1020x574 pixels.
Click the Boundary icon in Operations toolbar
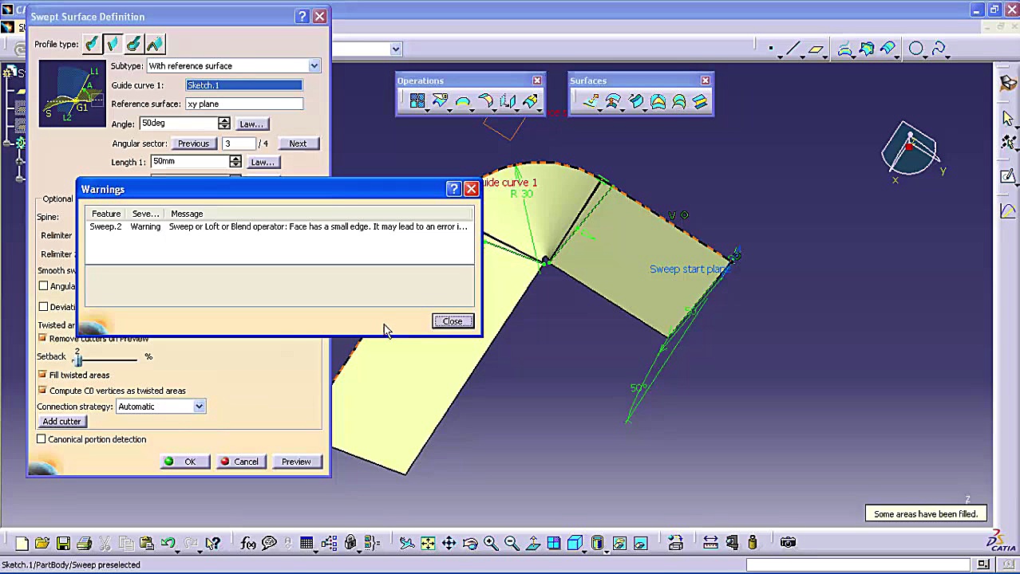pos(462,100)
